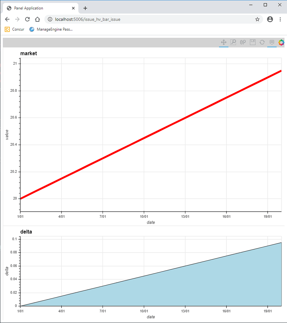Image resolution: width=287 pixels, height=323 pixels.
Task: Disable the Hover tooltip tool
Action: coord(271,42)
